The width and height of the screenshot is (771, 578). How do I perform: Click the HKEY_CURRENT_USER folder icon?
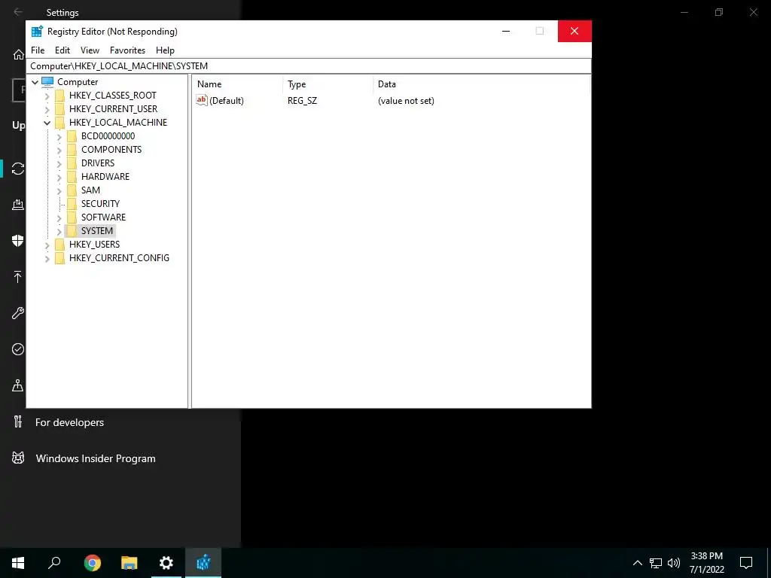[x=60, y=108]
